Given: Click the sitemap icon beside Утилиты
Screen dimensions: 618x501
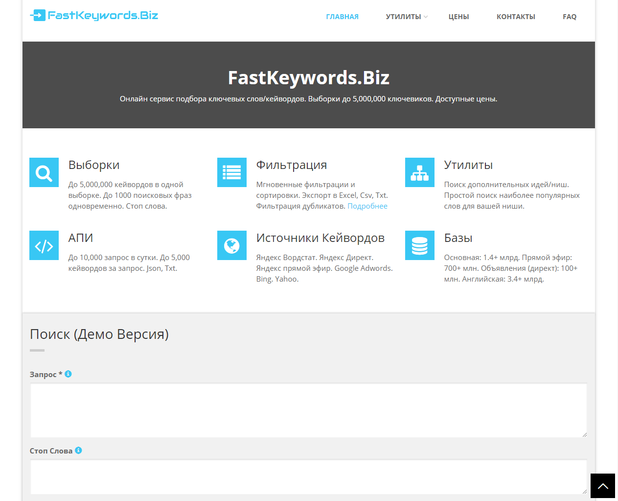Looking at the screenshot, I should point(419,172).
